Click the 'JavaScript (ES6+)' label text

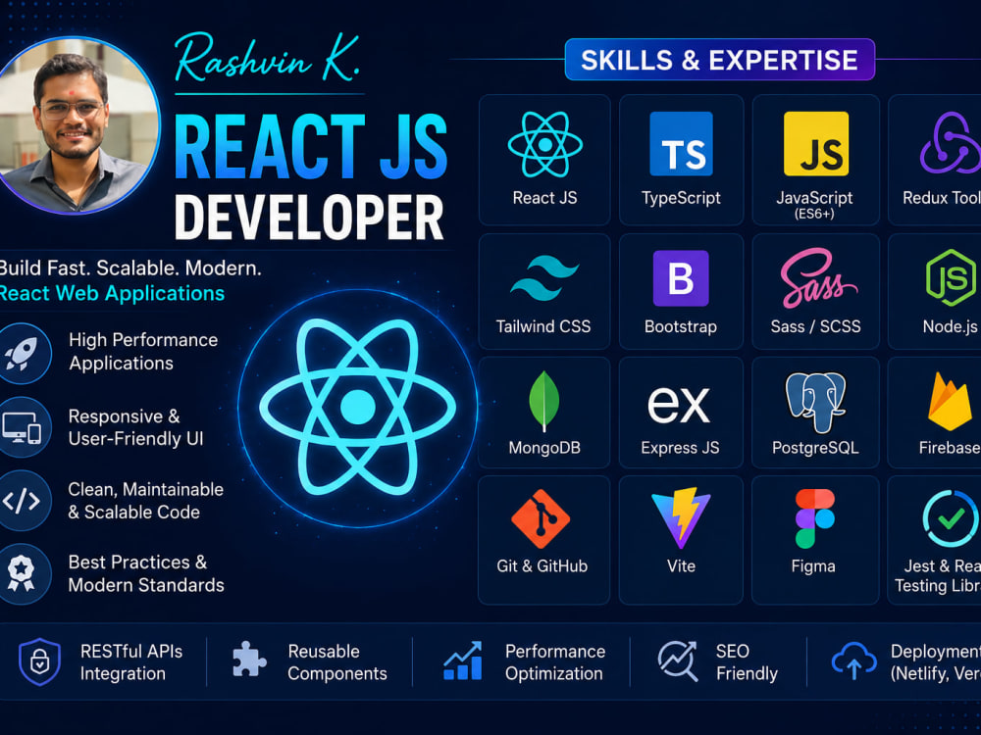coord(814,205)
